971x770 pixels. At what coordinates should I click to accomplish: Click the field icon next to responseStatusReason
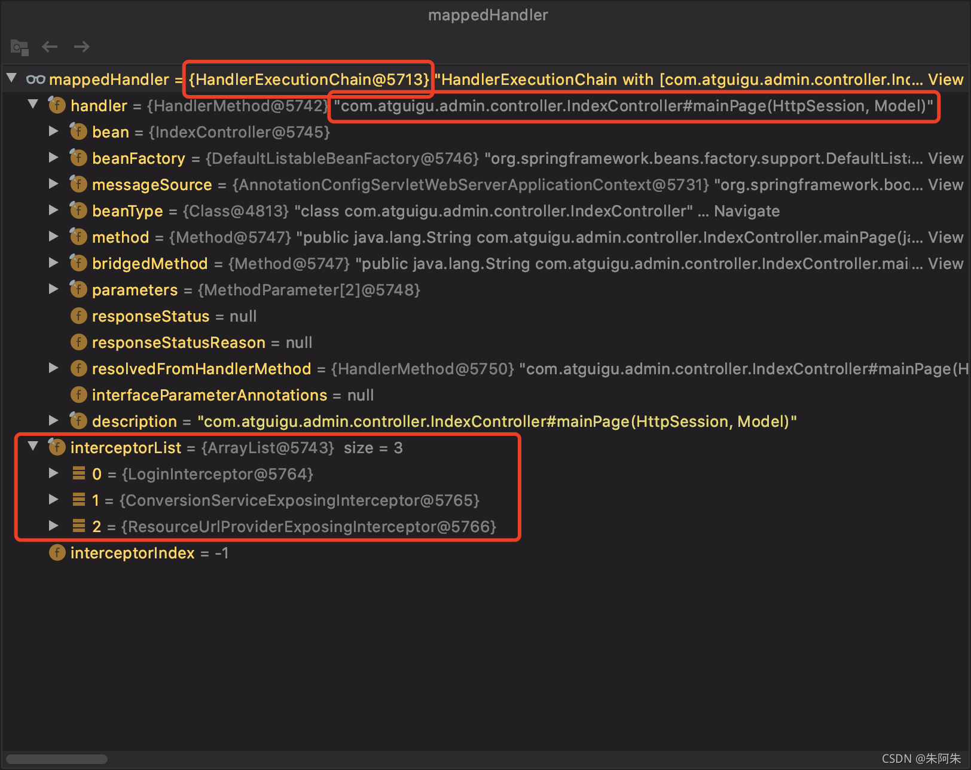pos(78,343)
